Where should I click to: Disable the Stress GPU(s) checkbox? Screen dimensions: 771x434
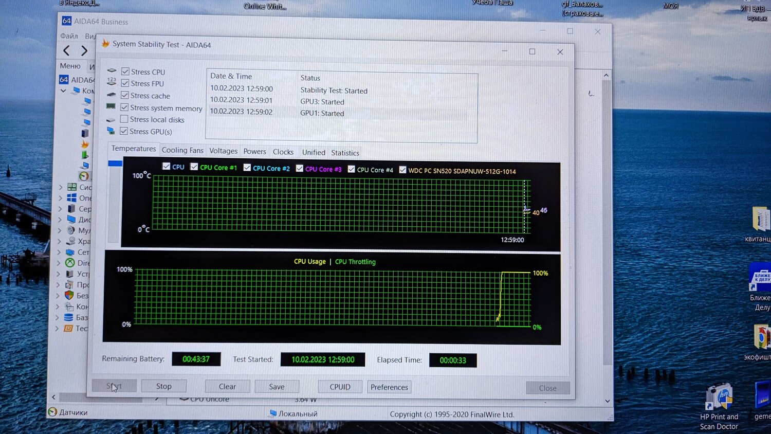pos(124,131)
